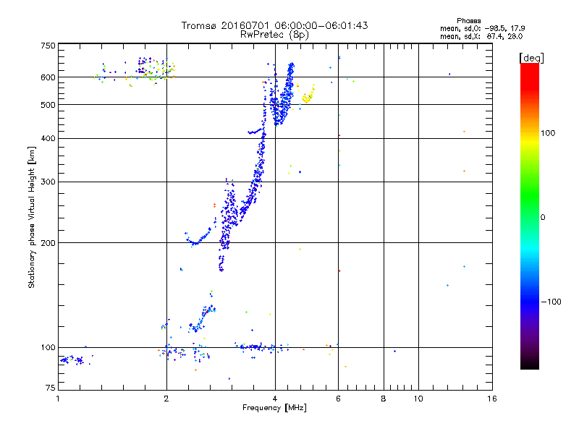Click the '750' y-axis tick label
579x434 pixels.
48,46
